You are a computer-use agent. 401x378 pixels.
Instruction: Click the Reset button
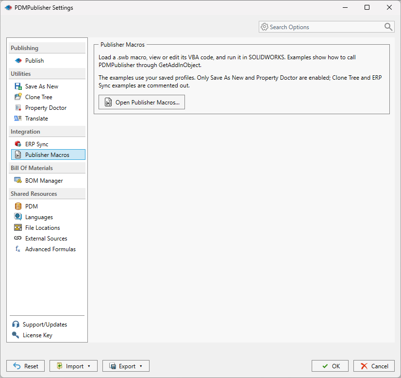[26, 366]
